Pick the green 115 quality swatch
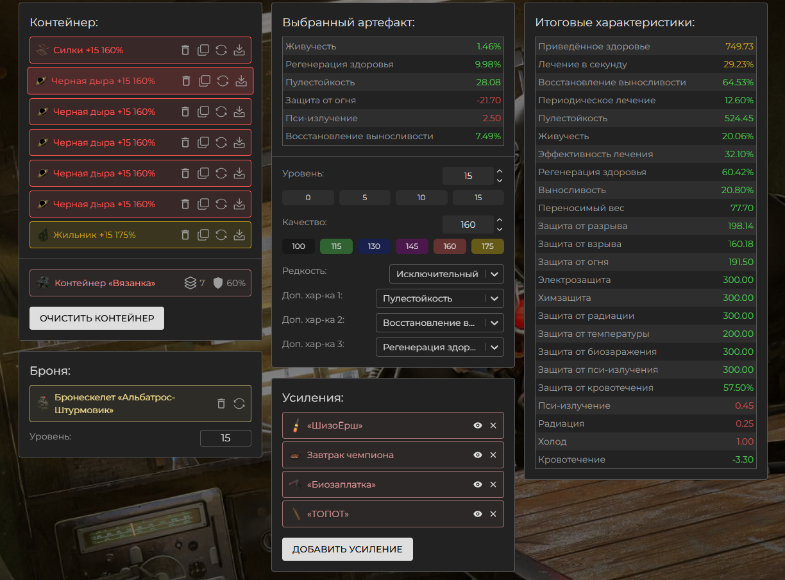Viewport: 785px width, 580px height. click(x=337, y=246)
